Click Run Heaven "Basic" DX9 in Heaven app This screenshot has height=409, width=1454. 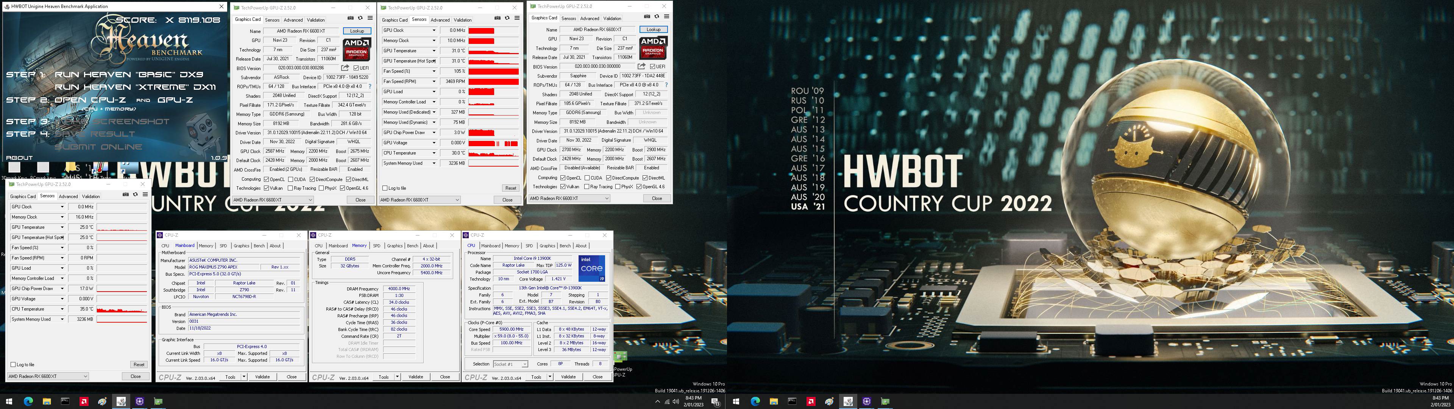pos(129,75)
